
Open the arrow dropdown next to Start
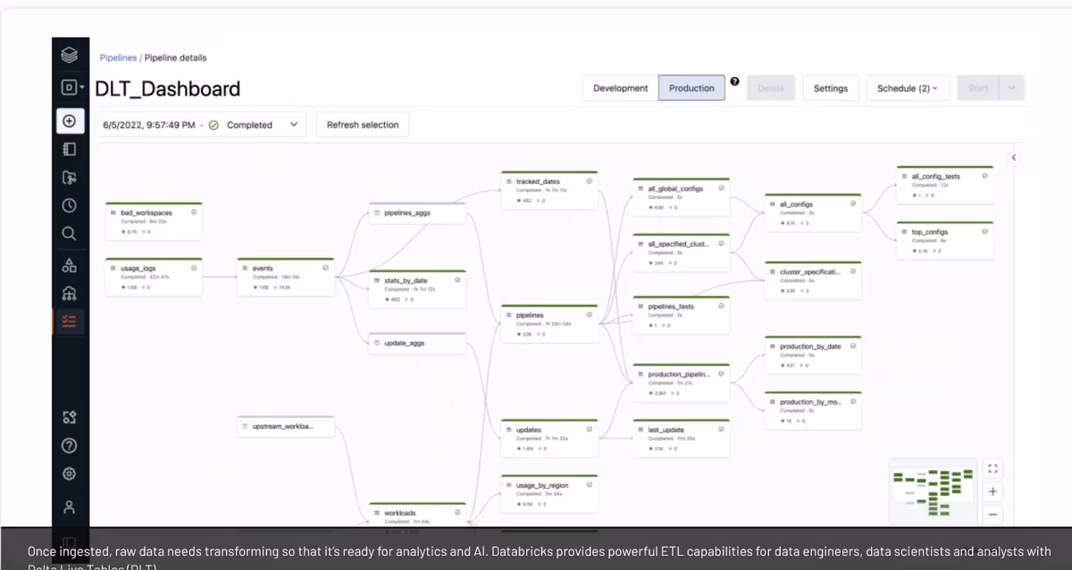pyautogui.click(x=1011, y=88)
